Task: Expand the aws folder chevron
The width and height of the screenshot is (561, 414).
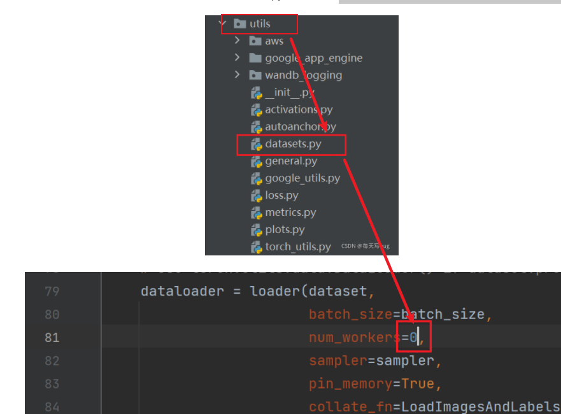Action: pos(238,40)
